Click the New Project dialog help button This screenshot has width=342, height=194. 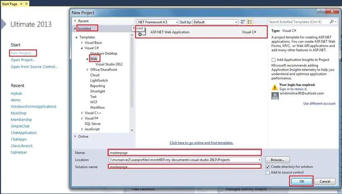tap(321, 11)
